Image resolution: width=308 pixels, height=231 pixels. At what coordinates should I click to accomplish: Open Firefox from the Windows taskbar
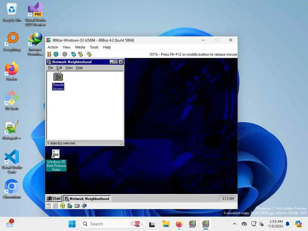click(179, 224)
